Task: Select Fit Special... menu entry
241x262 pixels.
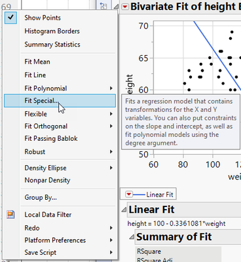Action: pyautogui.click(x=60, y=101)
